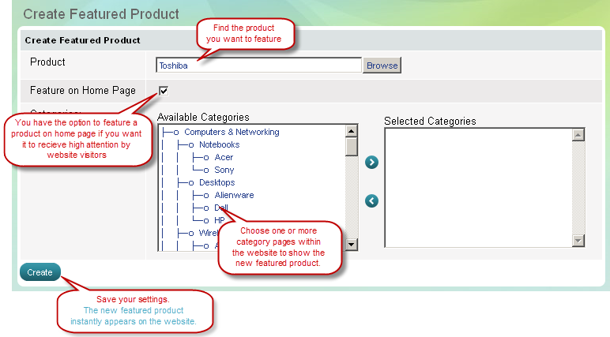Select the Desktops category
610x337 pixels.
click(217, 182)
